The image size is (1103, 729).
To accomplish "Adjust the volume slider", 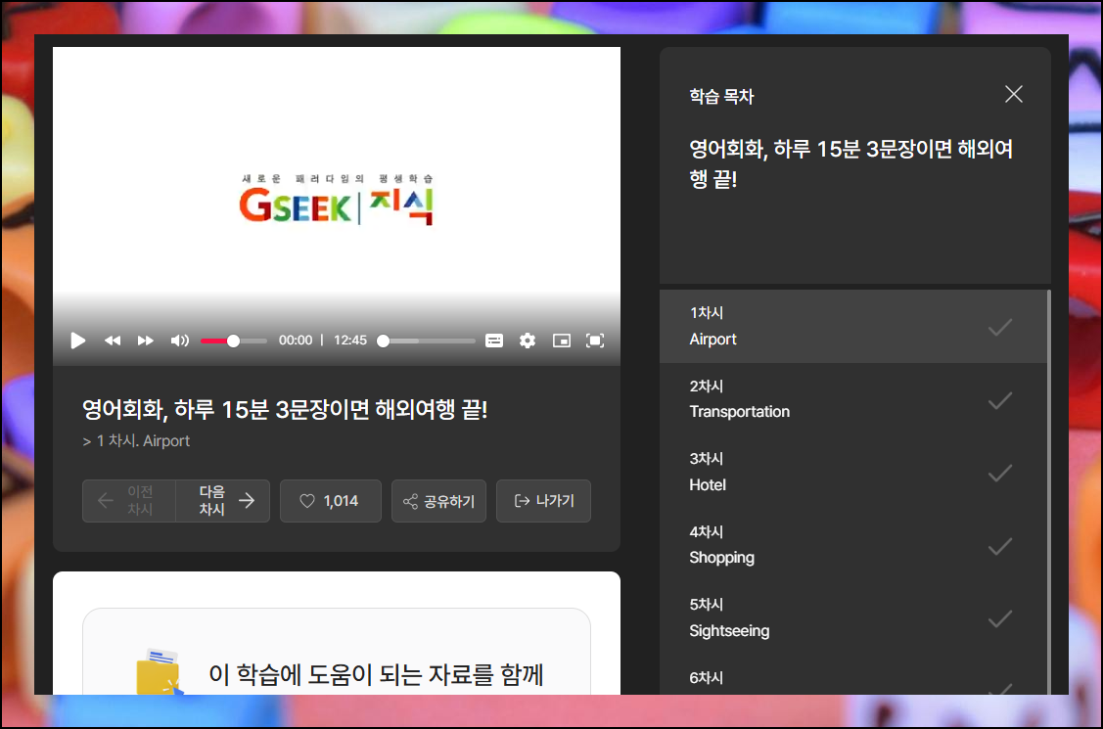I will pyautogui.click(x=234, y=341).
